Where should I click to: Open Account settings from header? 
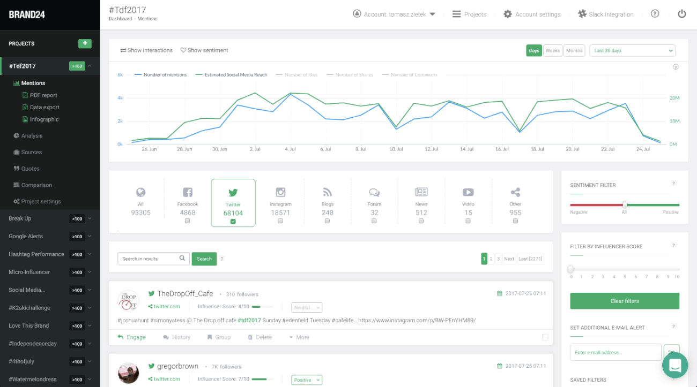click(532, 14)
